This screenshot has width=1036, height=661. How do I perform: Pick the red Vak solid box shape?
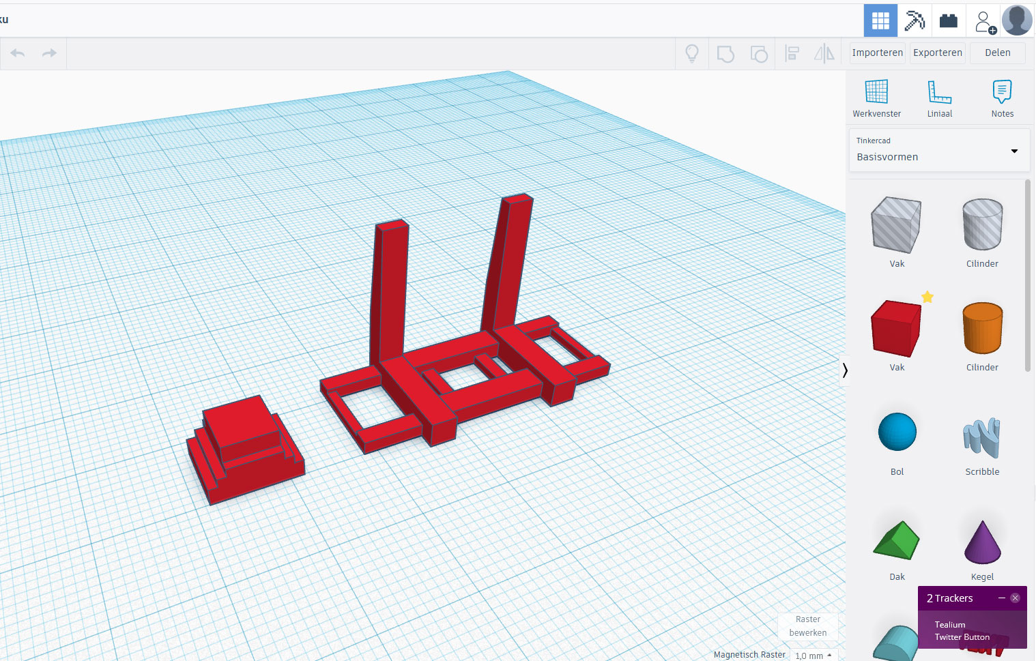click(x=897, y=335)
